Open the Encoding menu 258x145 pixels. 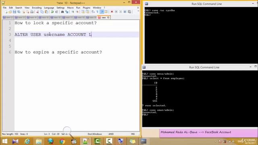37,8
